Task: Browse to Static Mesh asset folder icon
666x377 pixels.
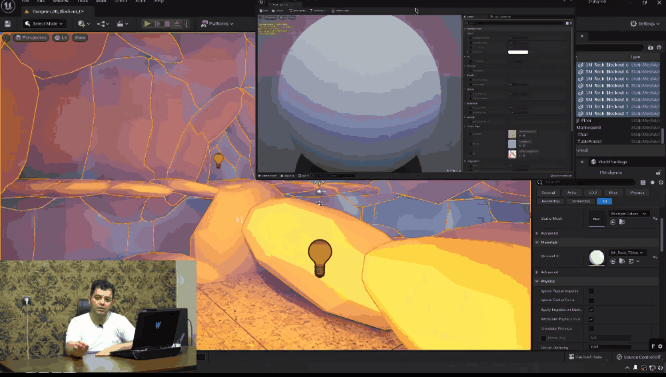Action: point(621,222)
